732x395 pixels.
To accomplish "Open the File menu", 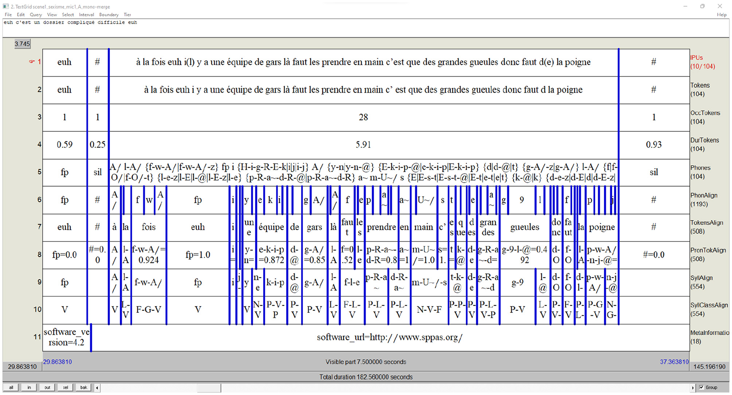I will [x=7, y=14].
